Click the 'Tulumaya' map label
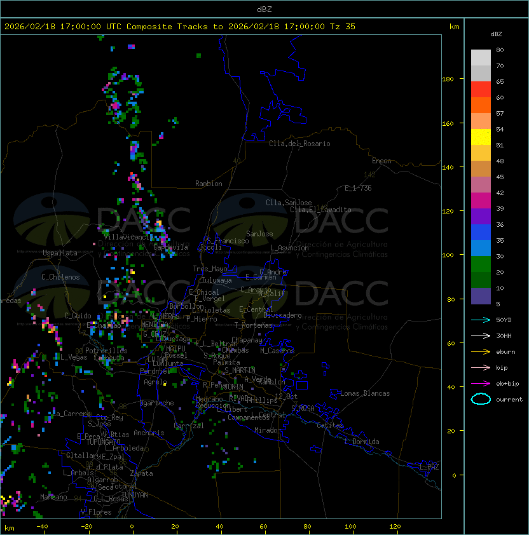The width and height of the screenshot is (529, 535). [x=217, y=280]
